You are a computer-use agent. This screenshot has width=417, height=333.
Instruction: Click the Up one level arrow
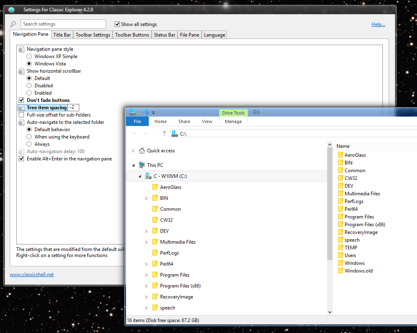(x=164, y=134)
